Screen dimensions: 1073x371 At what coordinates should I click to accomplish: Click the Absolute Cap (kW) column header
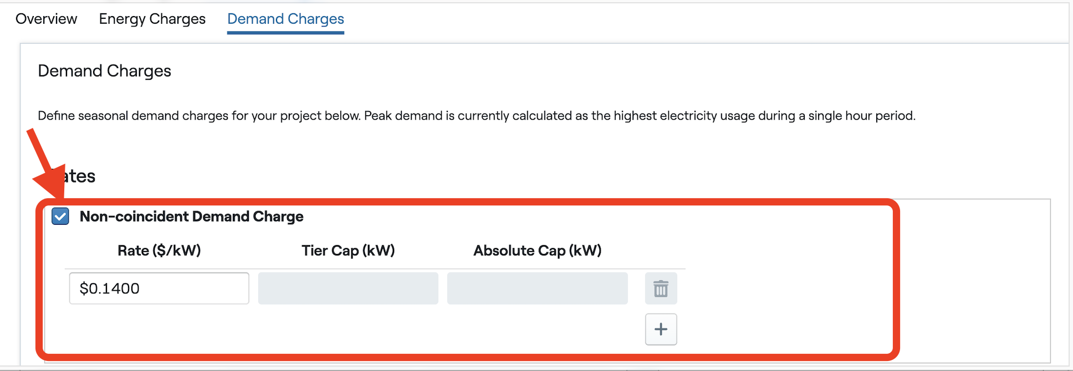click(x=537, y=251)
